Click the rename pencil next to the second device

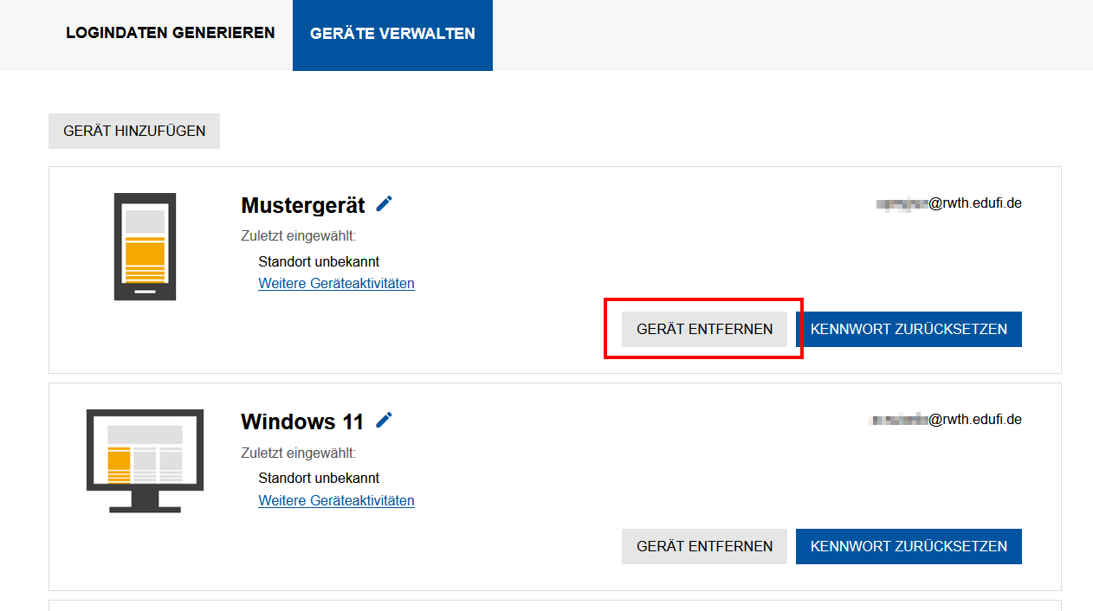384,420
